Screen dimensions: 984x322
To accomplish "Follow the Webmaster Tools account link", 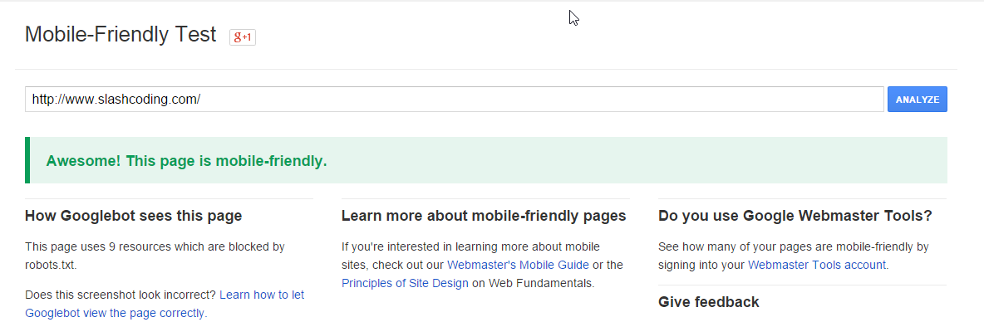I will coord(816,265).
